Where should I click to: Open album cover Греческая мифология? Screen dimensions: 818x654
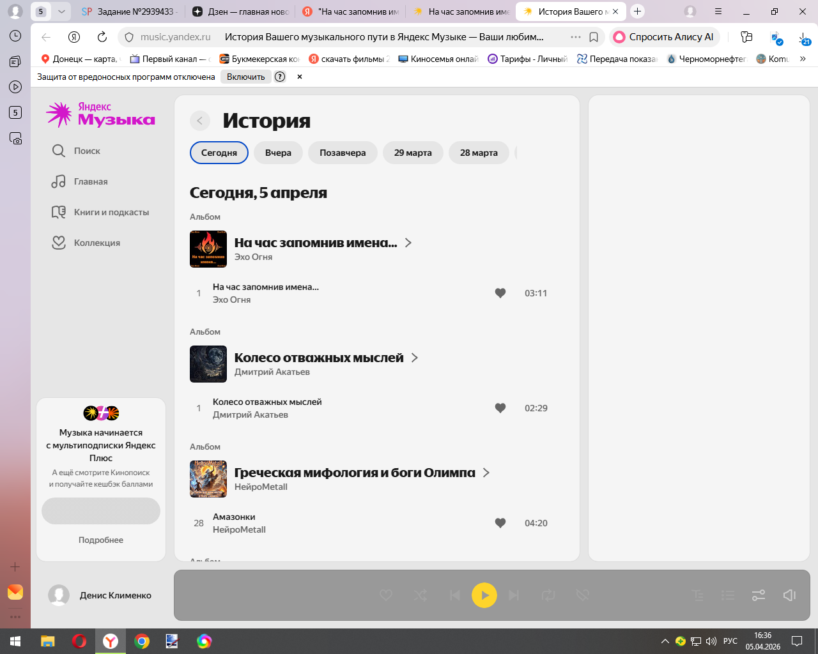coord(208,479)
